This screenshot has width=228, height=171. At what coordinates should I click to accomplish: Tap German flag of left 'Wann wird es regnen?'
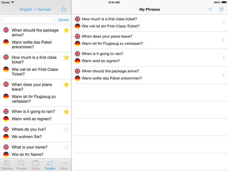point(6,119)
